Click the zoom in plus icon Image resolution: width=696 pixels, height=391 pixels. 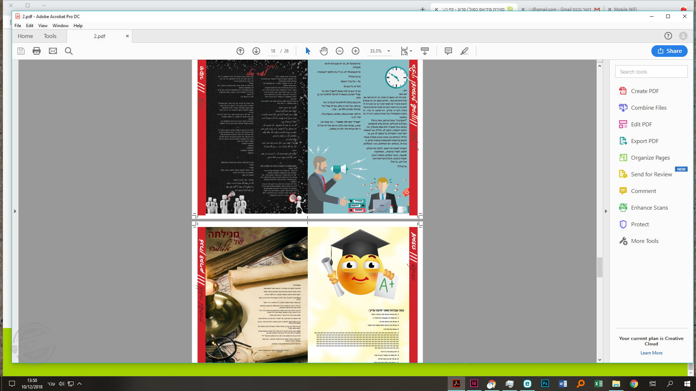pos(356,51)
